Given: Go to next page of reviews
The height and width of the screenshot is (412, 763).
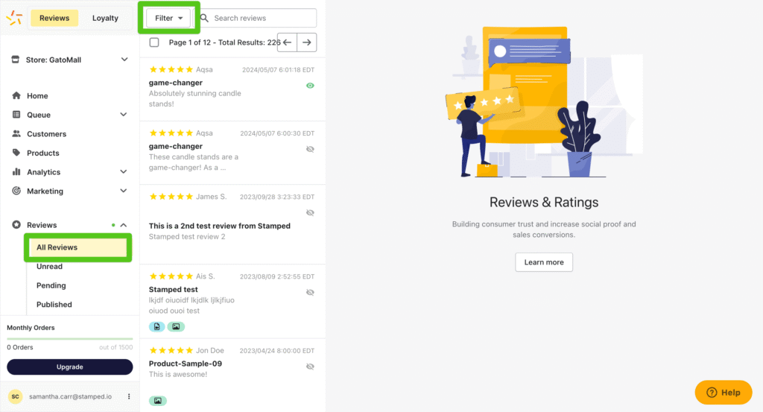Looking at the screenshot, I should click(x=306, y=42).
